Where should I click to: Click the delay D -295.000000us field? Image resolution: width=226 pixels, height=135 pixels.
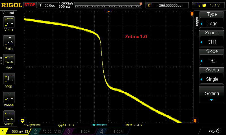pyautogui.click(x=167, y=5)
